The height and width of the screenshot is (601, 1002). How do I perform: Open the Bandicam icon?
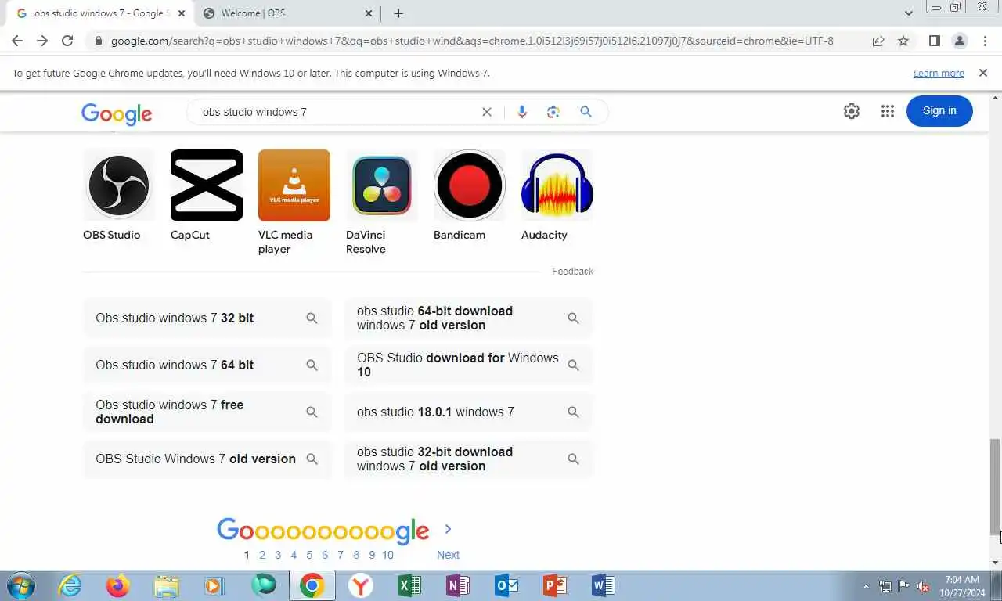[x=470, y=185]
